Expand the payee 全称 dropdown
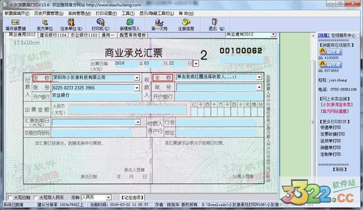 point(259,77)
